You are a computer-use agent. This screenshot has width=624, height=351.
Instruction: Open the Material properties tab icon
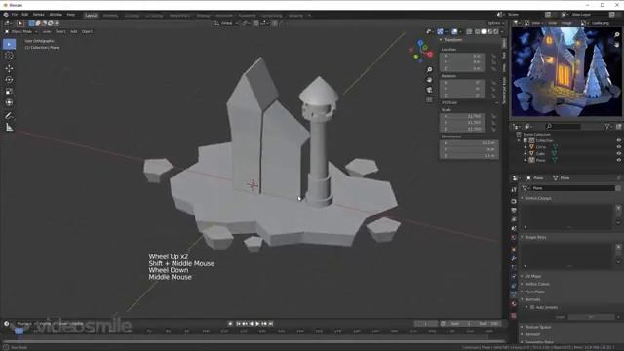click(x=514, y=304)
